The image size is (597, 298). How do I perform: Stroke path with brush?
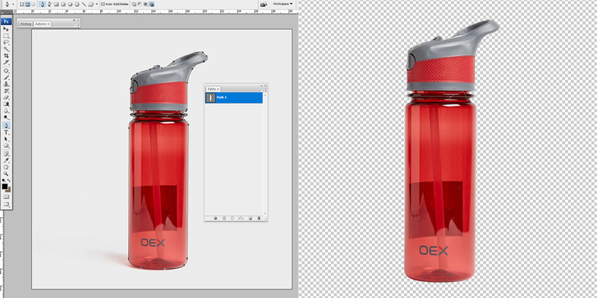click(x=224, y=218)
